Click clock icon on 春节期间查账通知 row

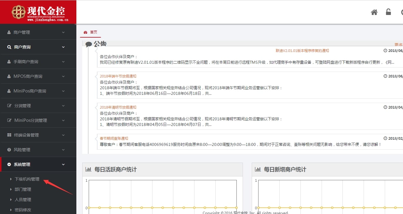tap(385, 138)
